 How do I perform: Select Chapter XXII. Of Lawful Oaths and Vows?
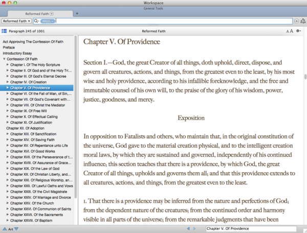click(41, 186)
